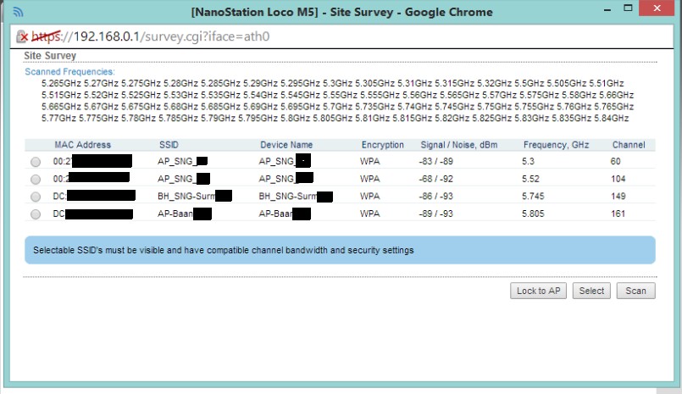Screen dimensions: 682x394
Task: Click the Scan button
Action: pyautogui.click(x=635, y=291)
